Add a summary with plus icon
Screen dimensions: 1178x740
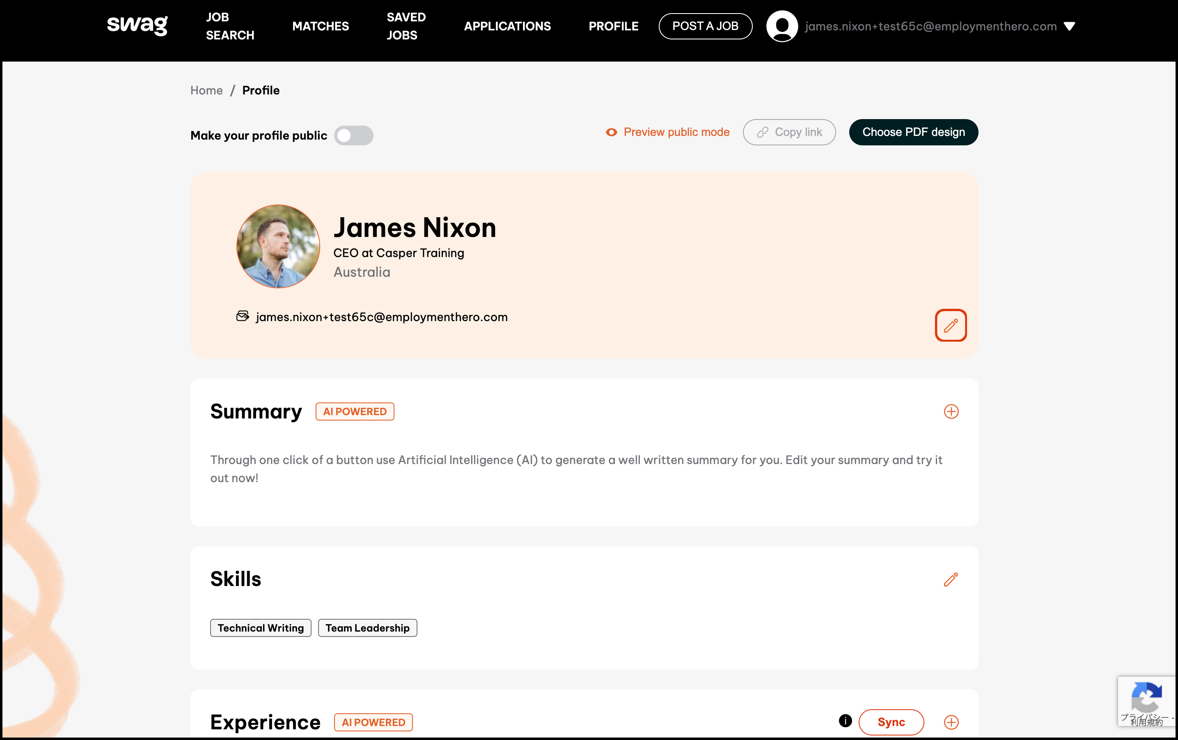[x=951, y=411]
